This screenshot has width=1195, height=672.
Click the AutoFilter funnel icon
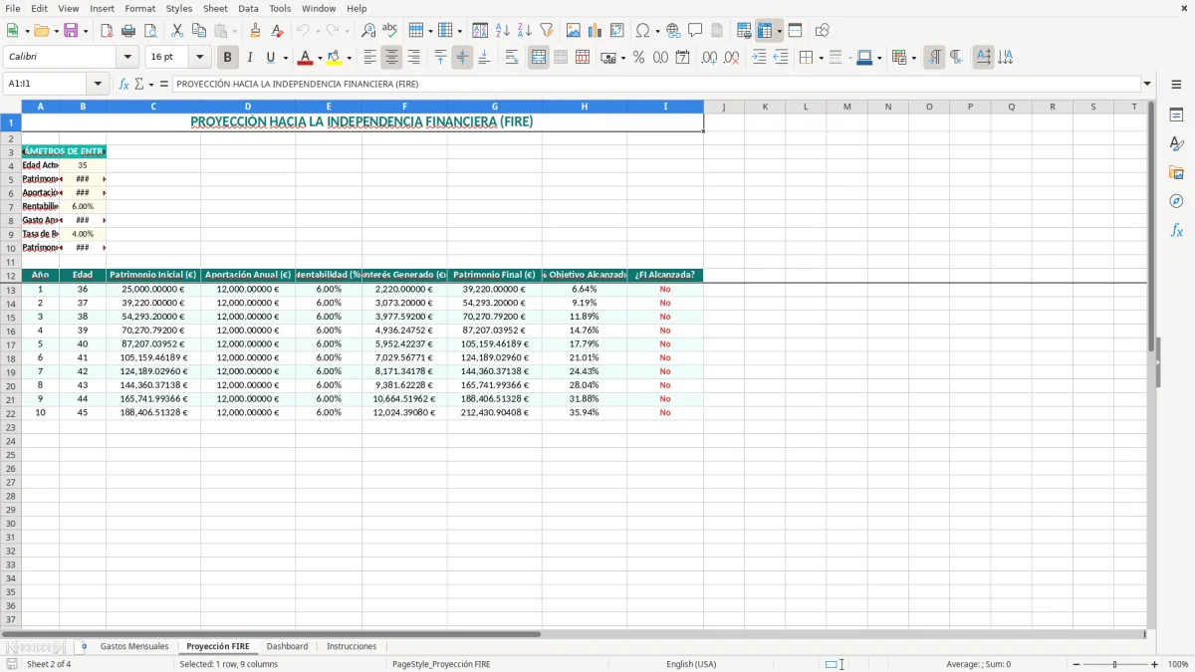[547, 31]
